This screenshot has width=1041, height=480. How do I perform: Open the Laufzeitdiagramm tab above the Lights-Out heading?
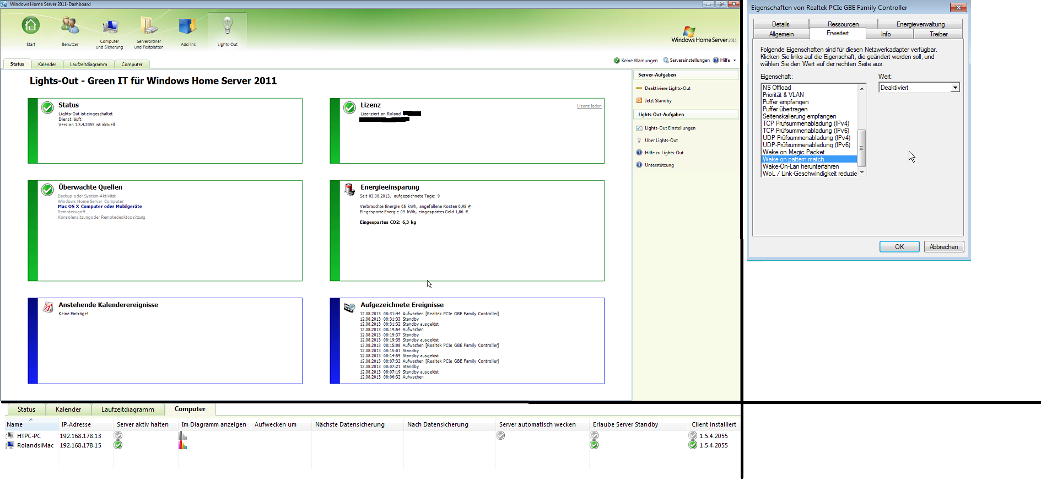click(89, 64)
